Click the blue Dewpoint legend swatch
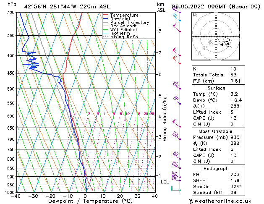The image size is (264, 204). click(105, 19)
